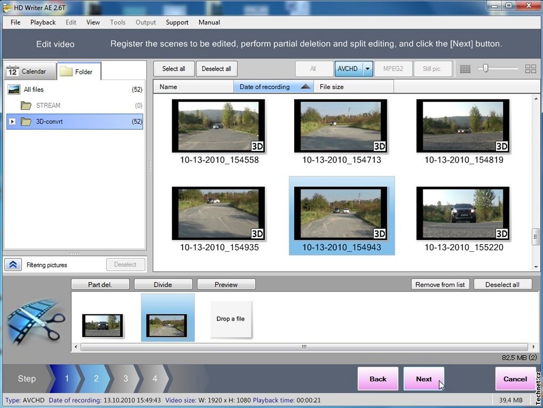Switch to large thumbnail grid view icon
This screenshot has width=543, height=408.
(531, 69)
